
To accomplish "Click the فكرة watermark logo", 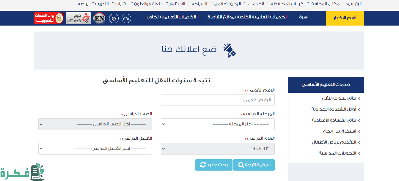I will (22, 172).
